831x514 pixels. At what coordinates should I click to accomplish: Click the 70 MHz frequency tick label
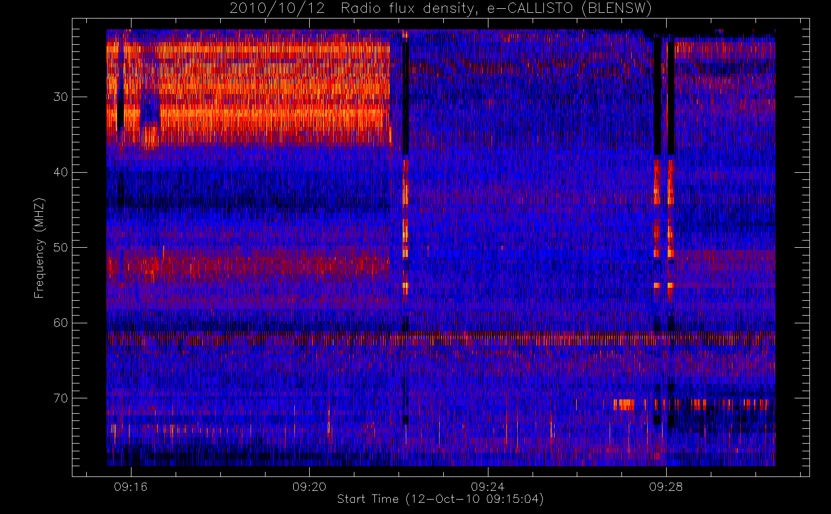coord(61,398)
